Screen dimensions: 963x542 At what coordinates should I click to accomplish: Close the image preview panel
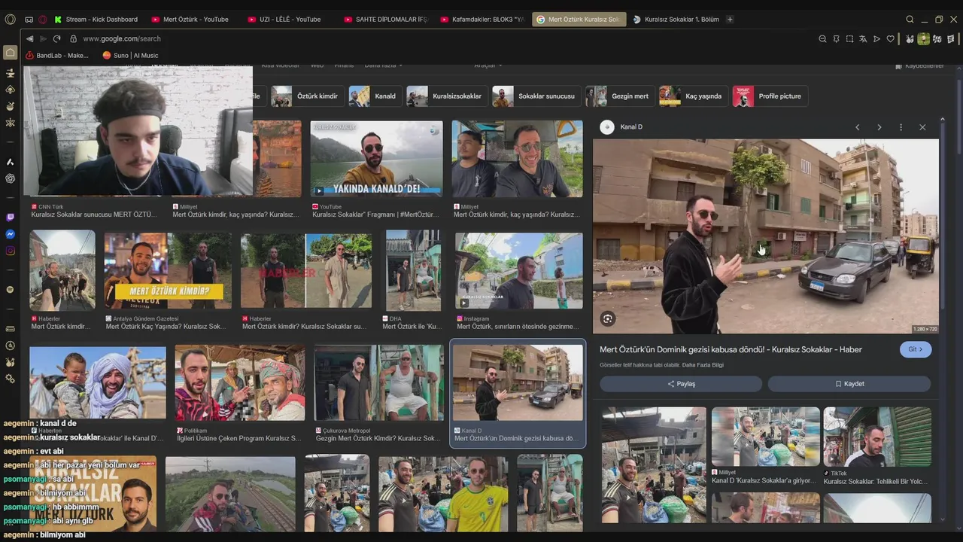click(x=922, y=127)
